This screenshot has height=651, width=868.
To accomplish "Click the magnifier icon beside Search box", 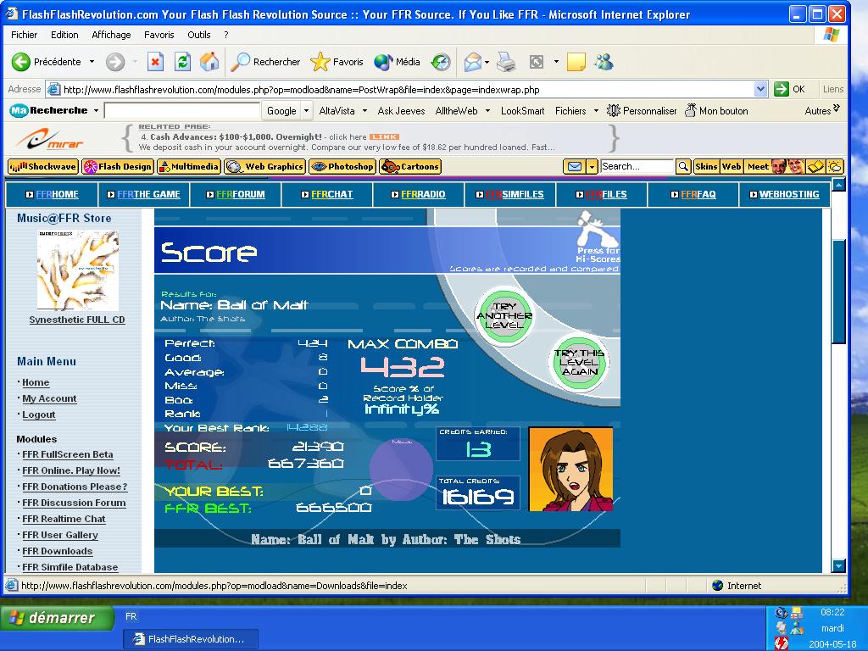I will pos(684,167).
